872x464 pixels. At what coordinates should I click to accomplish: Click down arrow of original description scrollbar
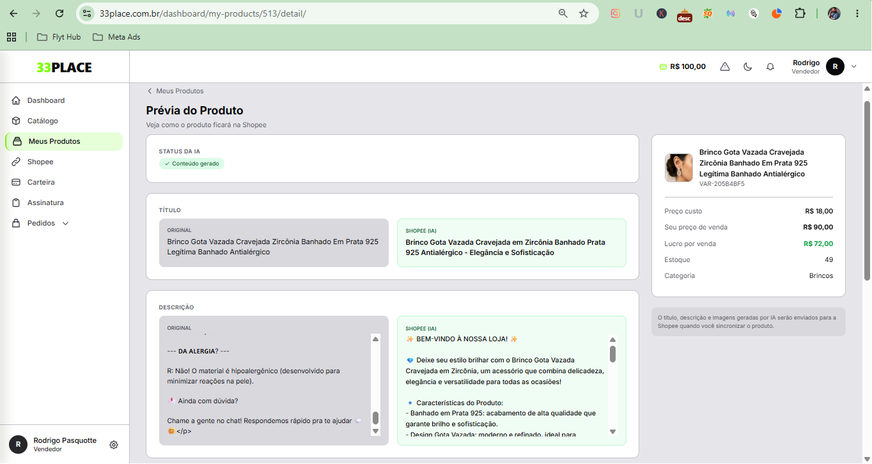coord(375,431)
